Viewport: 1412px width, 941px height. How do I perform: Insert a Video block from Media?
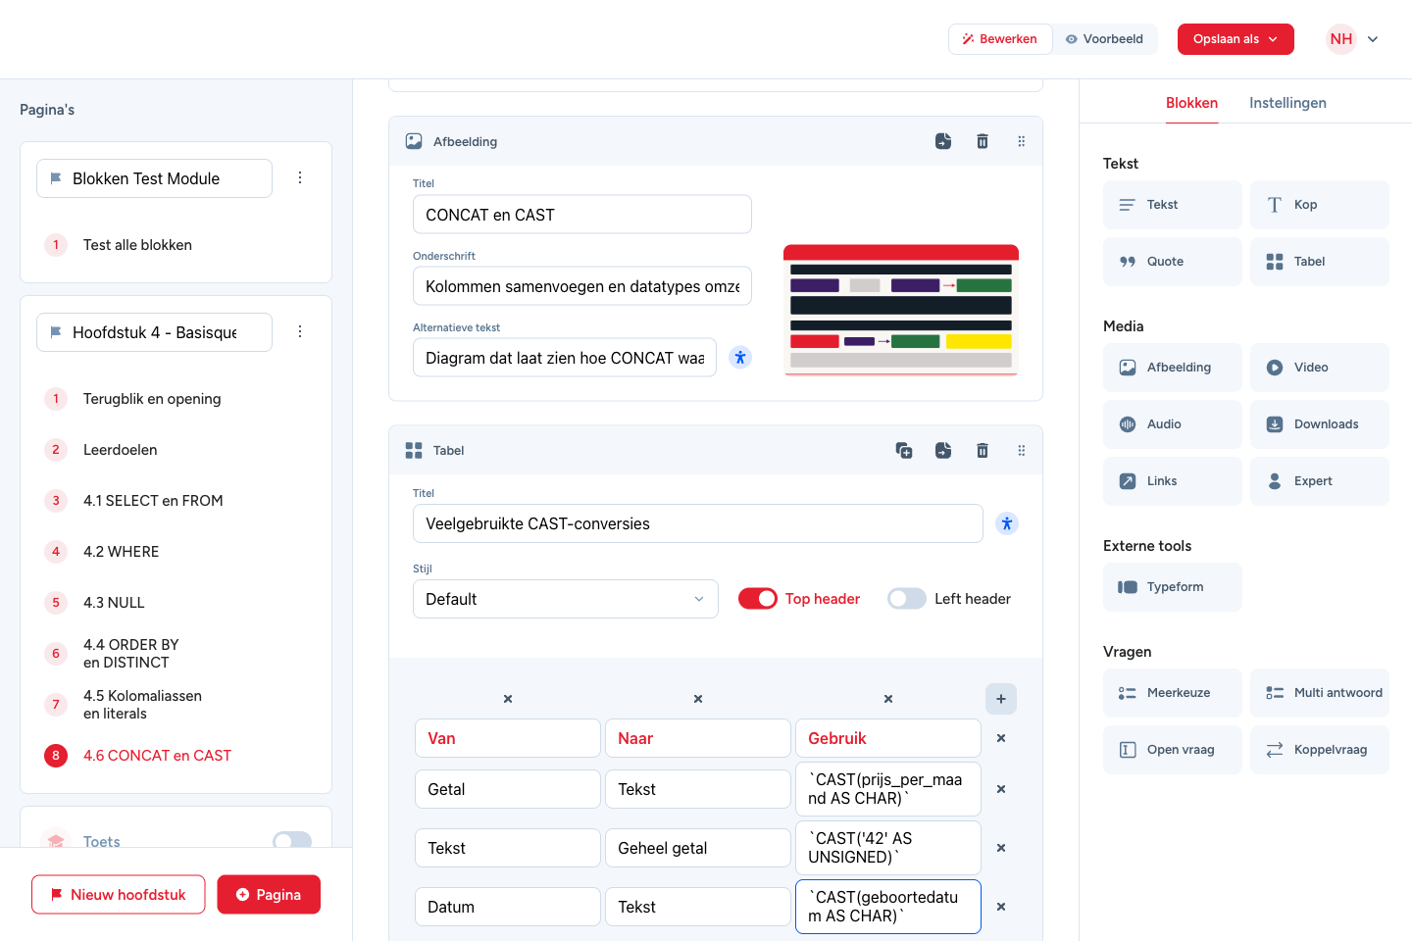[x=1320, y=368]
